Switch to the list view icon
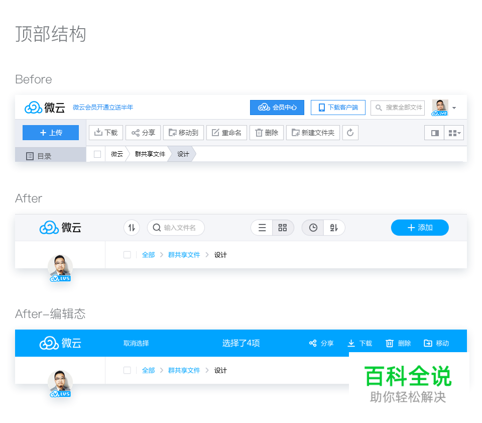The height and width of the screenshot is (423, 482). pyautogui.click(x=262, y=228)
